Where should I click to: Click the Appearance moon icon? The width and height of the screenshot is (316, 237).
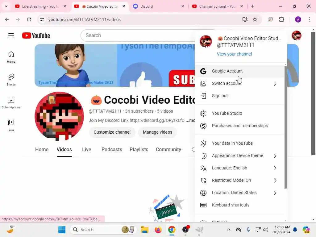(204, 156)
